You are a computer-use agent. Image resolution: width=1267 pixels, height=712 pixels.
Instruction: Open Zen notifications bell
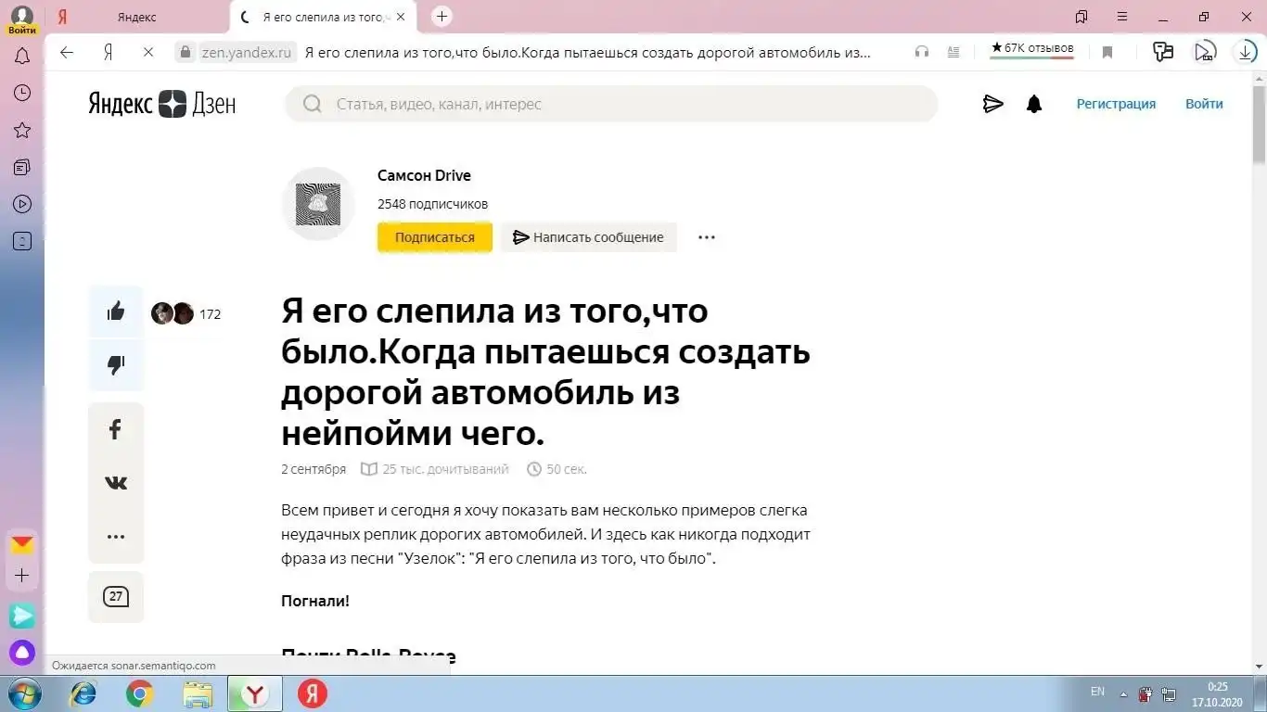click(1034, 104)
